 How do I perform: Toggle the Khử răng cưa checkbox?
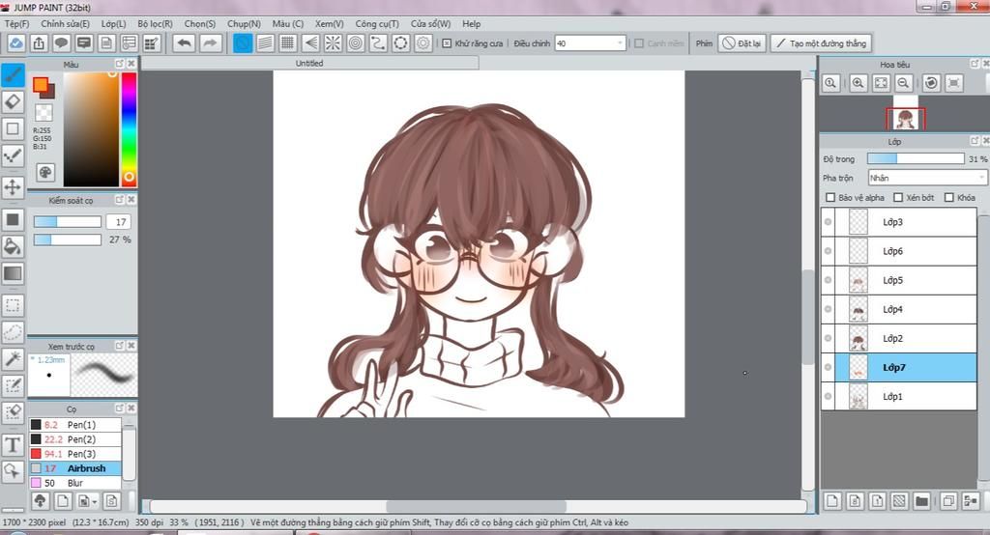point(447,43)
